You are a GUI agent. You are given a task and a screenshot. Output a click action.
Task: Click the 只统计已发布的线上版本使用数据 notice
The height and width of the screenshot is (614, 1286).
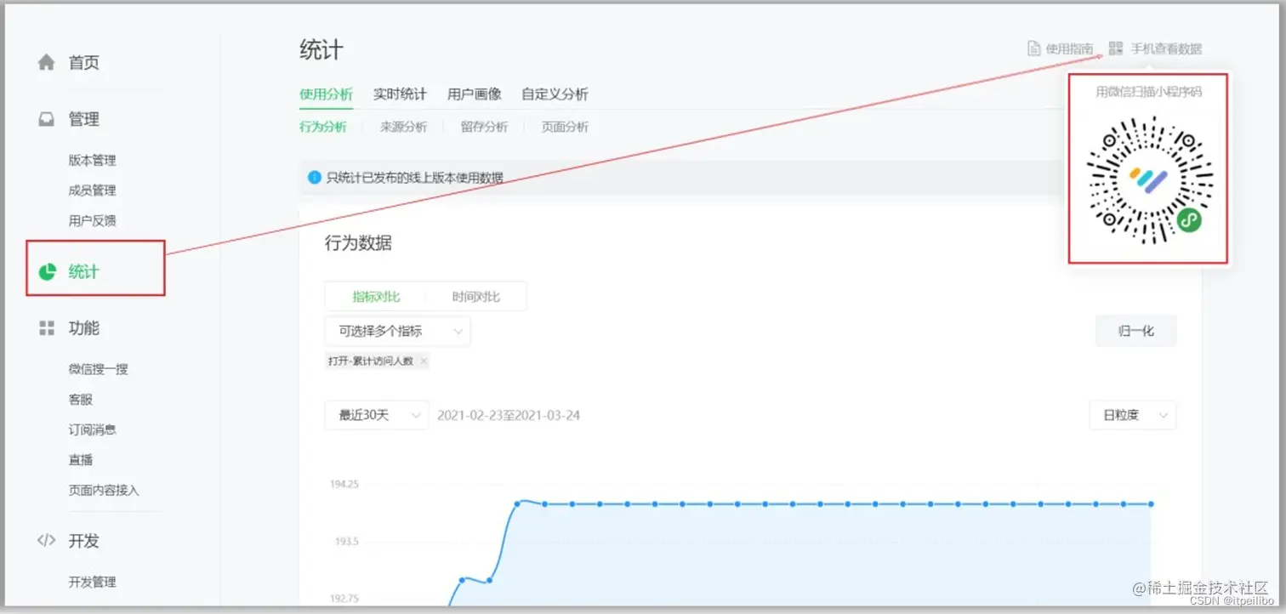coord(415,178)
